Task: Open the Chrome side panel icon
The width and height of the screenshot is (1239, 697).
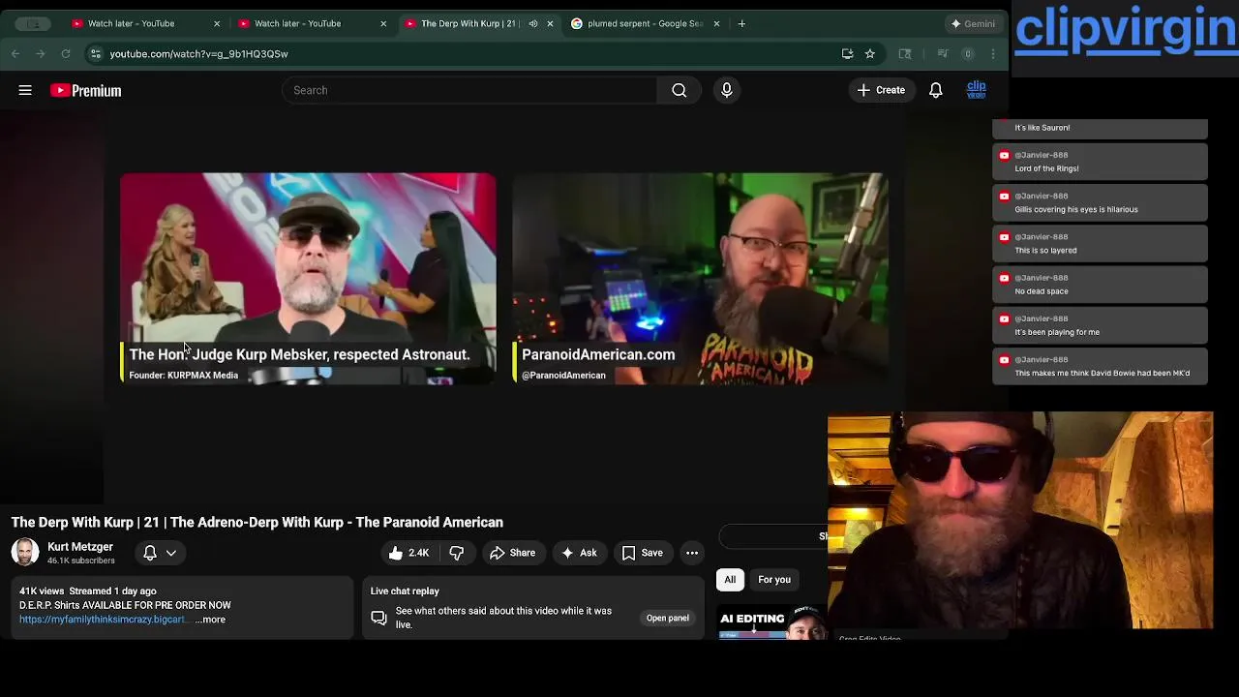Action: 905,54
